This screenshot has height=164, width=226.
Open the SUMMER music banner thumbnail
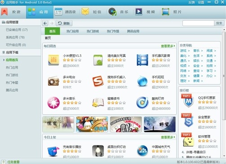tap(126, 125)
